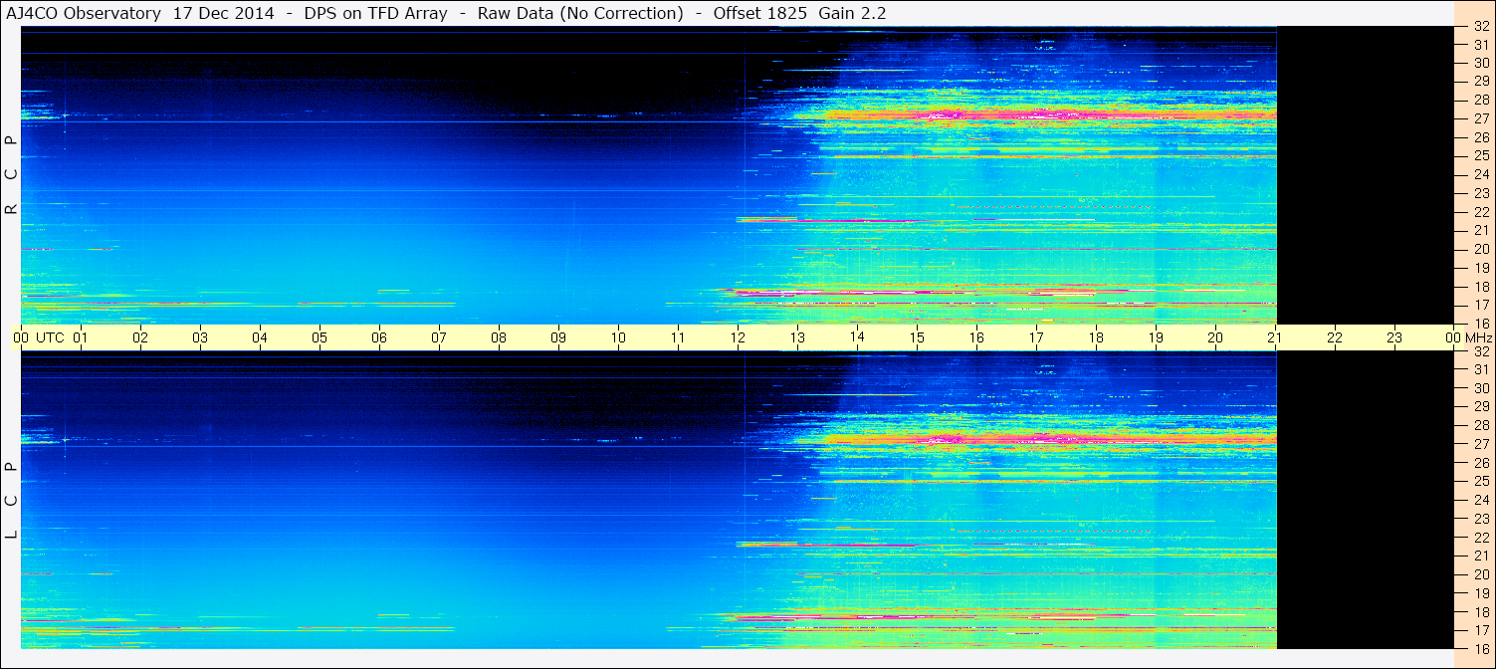
Task: Click the 06 hour label on the time axis
Action: click(379, 337)
